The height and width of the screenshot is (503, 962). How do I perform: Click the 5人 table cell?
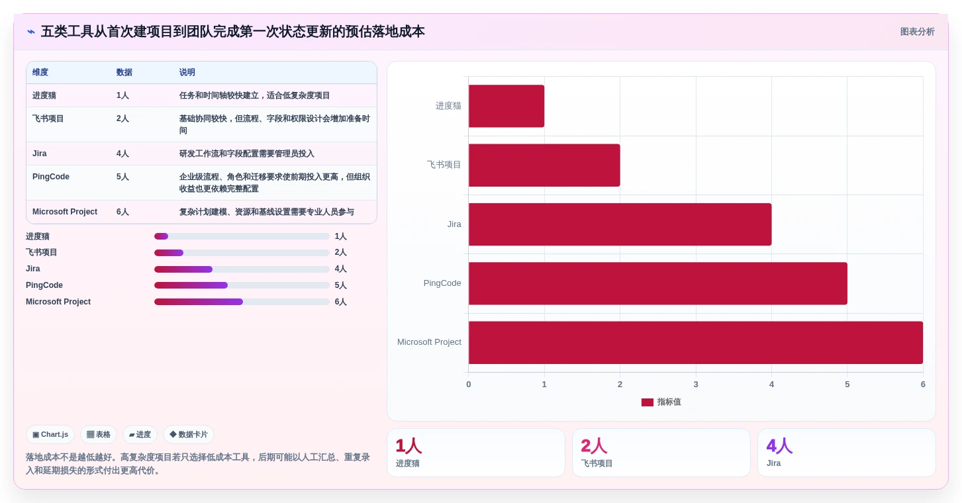click(x=122, y=177)
